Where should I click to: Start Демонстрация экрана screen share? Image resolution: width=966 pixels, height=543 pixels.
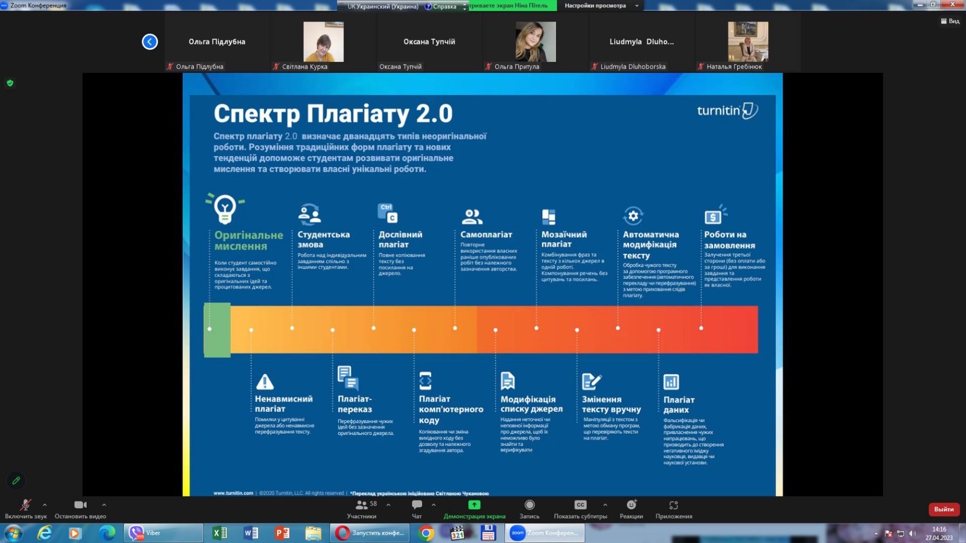tap(475, 509)
